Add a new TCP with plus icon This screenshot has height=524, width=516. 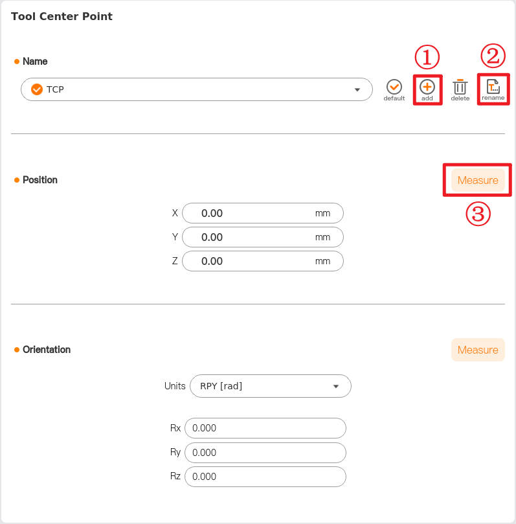tap(427, 87)
